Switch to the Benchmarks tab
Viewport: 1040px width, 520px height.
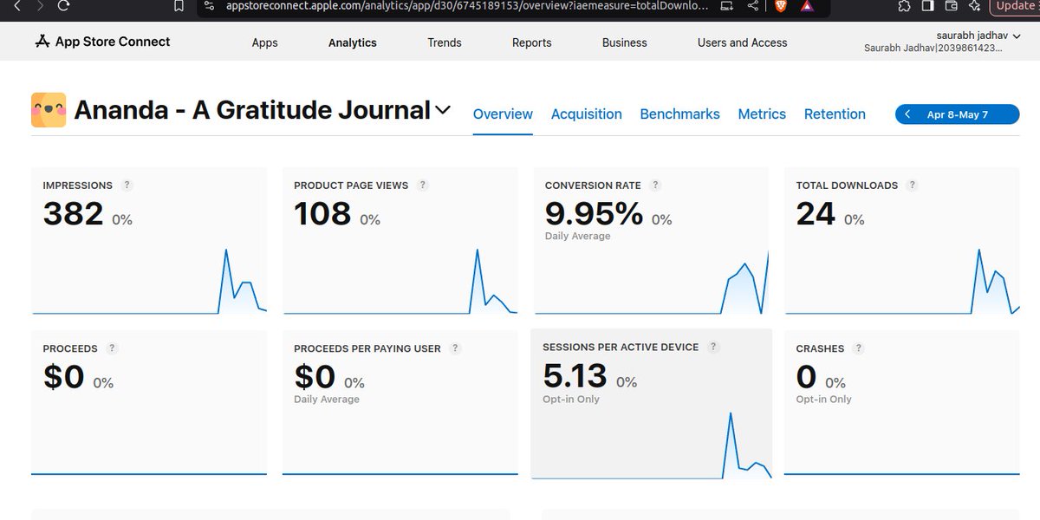tap(680, 114)
